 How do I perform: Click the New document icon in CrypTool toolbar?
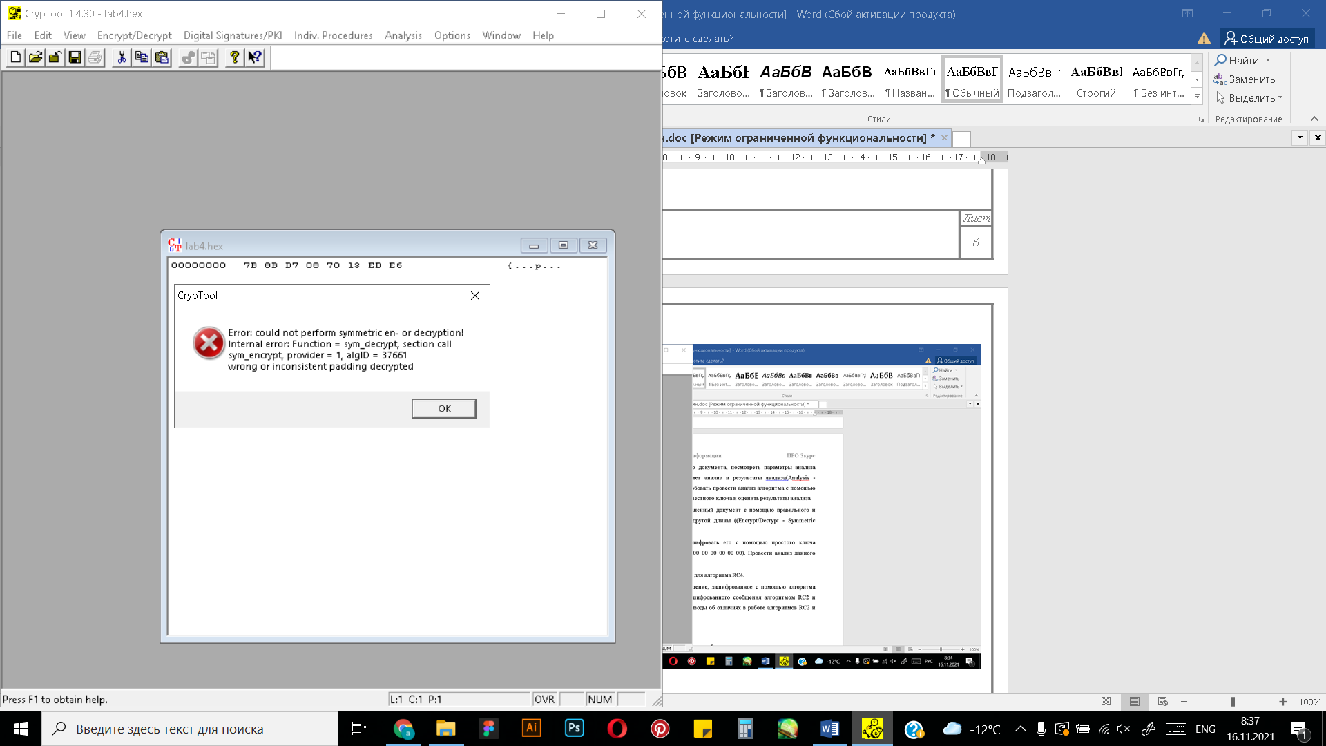[x=15, y=57]
